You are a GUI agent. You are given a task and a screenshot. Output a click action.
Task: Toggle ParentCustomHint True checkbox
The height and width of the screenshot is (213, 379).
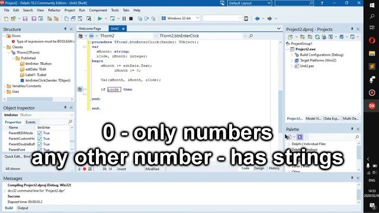pos(40,138)
